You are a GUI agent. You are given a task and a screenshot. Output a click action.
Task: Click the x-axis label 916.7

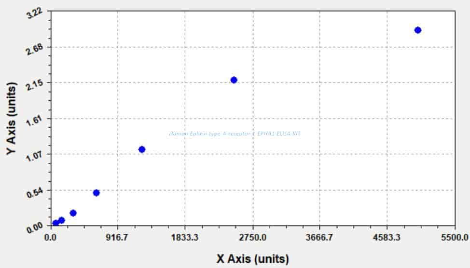coord(118,238)
